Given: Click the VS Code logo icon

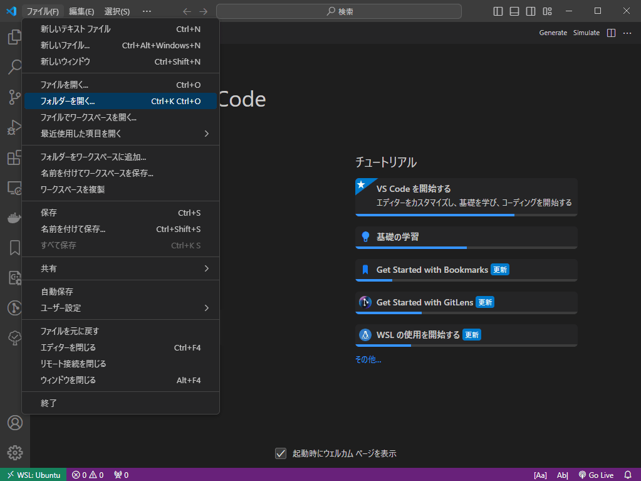Looking at the screenshot, I should [11, 11].
